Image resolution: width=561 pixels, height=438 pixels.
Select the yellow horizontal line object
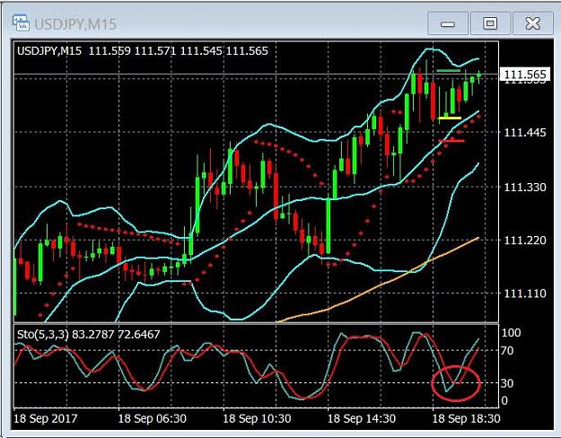point(450,118)
